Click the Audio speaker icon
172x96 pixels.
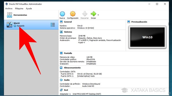click(61, 80)
